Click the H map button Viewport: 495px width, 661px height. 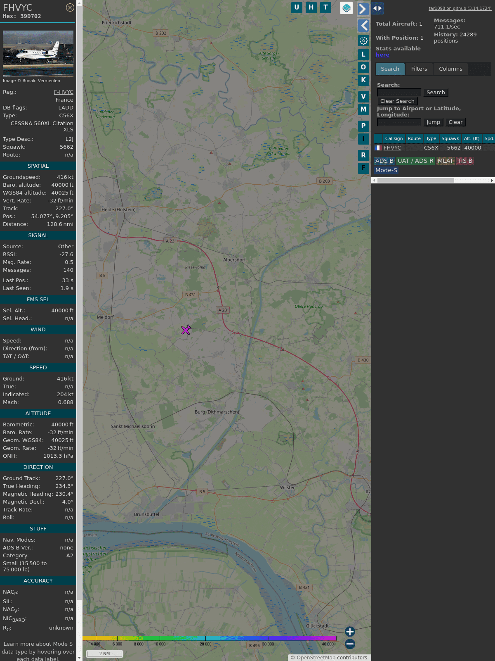311,7
